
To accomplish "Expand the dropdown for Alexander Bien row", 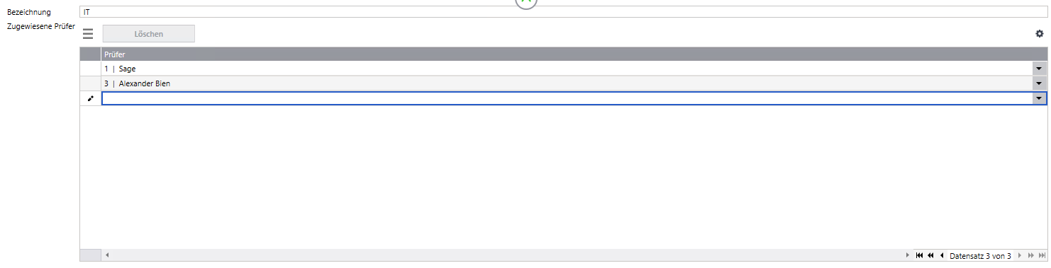I will 1040,83.
